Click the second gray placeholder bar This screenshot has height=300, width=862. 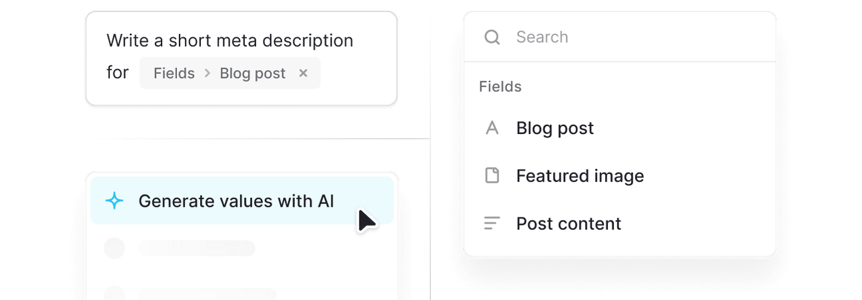pos(207,293)
